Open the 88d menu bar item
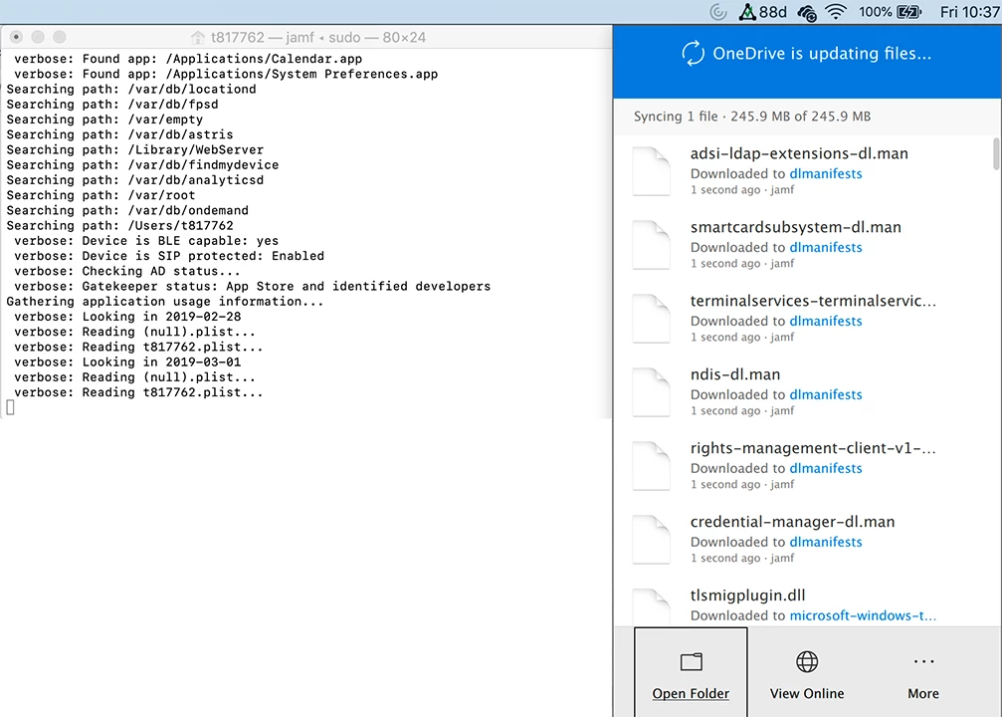Screen dimensions: 1002x717 coord(762,12)
